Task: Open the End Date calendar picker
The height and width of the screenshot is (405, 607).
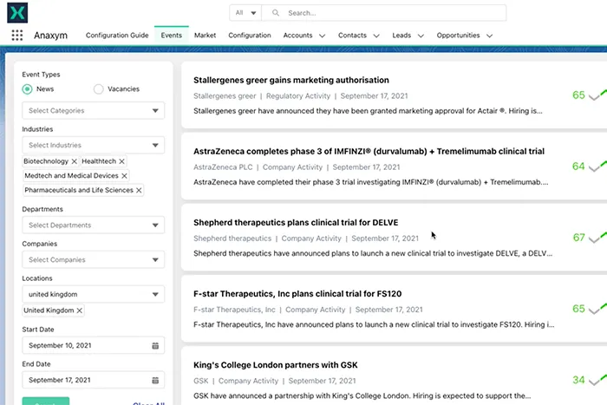Action: pos(155,380)
